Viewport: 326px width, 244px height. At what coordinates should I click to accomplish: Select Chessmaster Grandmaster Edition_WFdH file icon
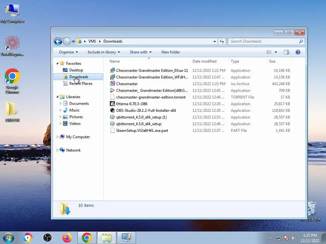point(112,77)
